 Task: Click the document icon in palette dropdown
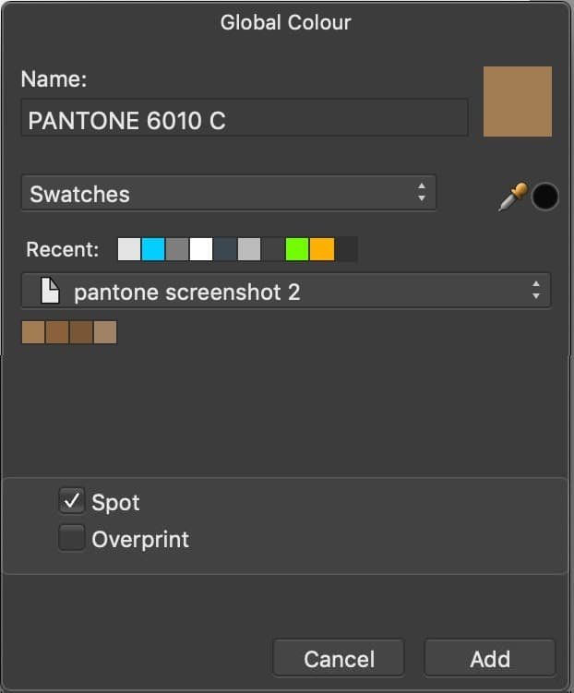pos(50,291)
